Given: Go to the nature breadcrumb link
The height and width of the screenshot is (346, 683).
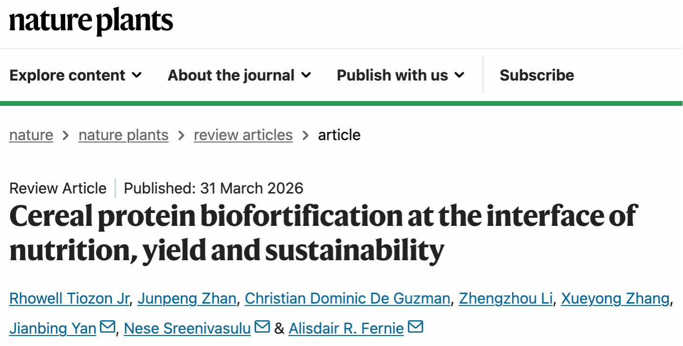Looking at the screenshot, I should click(31, 135).
